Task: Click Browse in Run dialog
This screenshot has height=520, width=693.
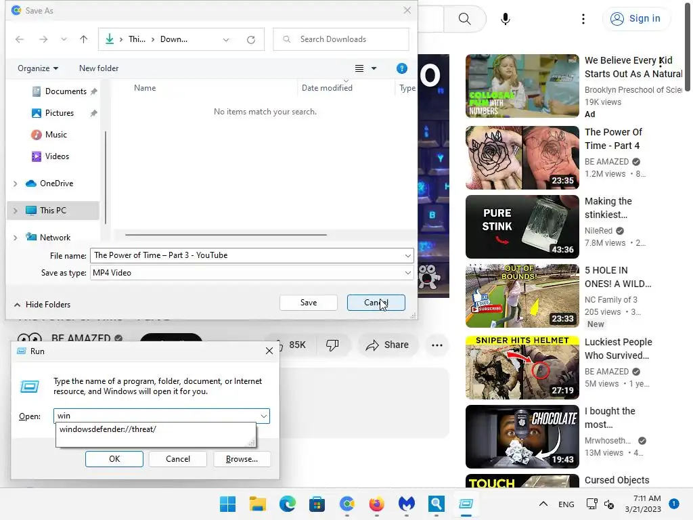Action: click(x=242, y=459)
